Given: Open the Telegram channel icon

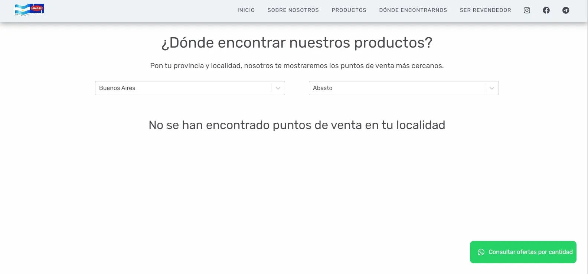Looking at the screenshot, I should tap(566, 10).
